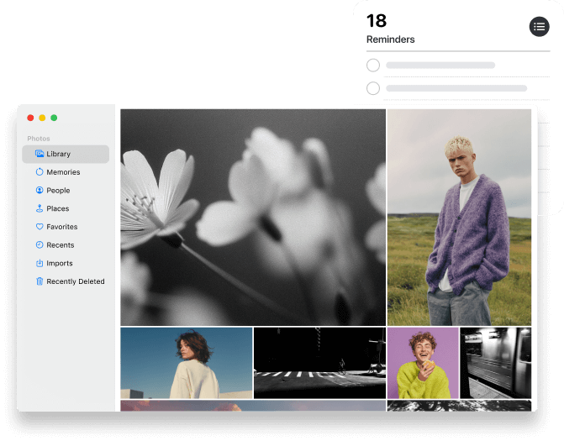
Task: Check the first reminder's circle
Action: pyautogui.click(x=373, y=66)
